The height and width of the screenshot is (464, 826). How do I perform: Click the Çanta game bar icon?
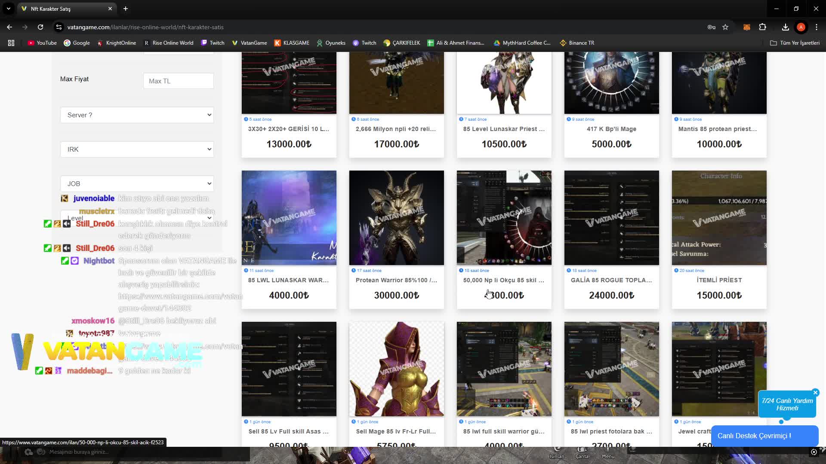point(582,452)
